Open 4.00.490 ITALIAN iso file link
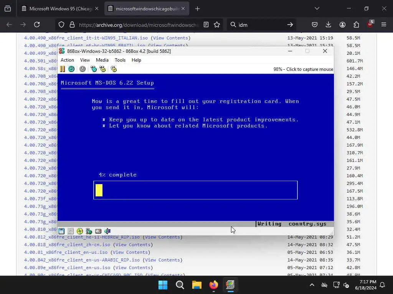 click(86, 38)
